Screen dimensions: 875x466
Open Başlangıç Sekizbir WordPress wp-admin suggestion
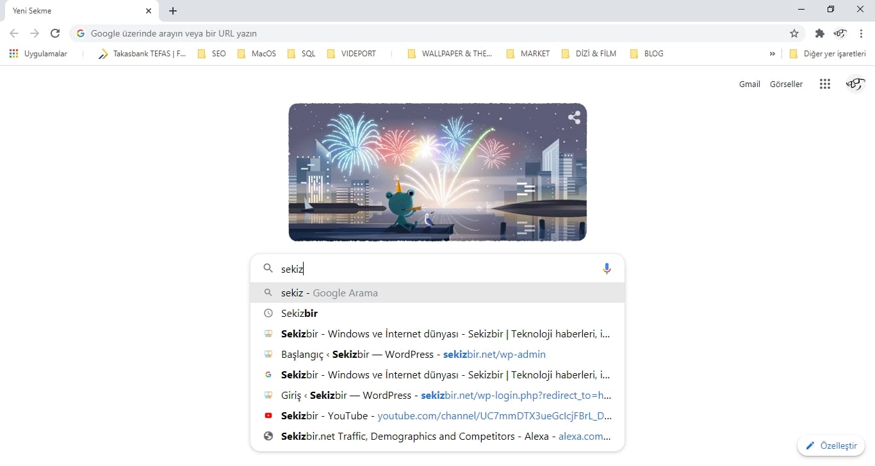tap(437, 354)
